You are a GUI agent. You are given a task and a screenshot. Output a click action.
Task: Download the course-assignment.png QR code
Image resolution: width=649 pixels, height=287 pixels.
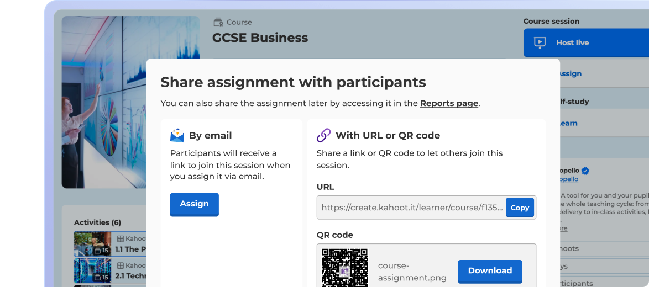pyautogui.click(x=490, y=271)
